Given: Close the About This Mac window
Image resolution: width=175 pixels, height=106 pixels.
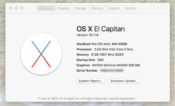Looking at the screenshot, I should (x=11, y=8).
